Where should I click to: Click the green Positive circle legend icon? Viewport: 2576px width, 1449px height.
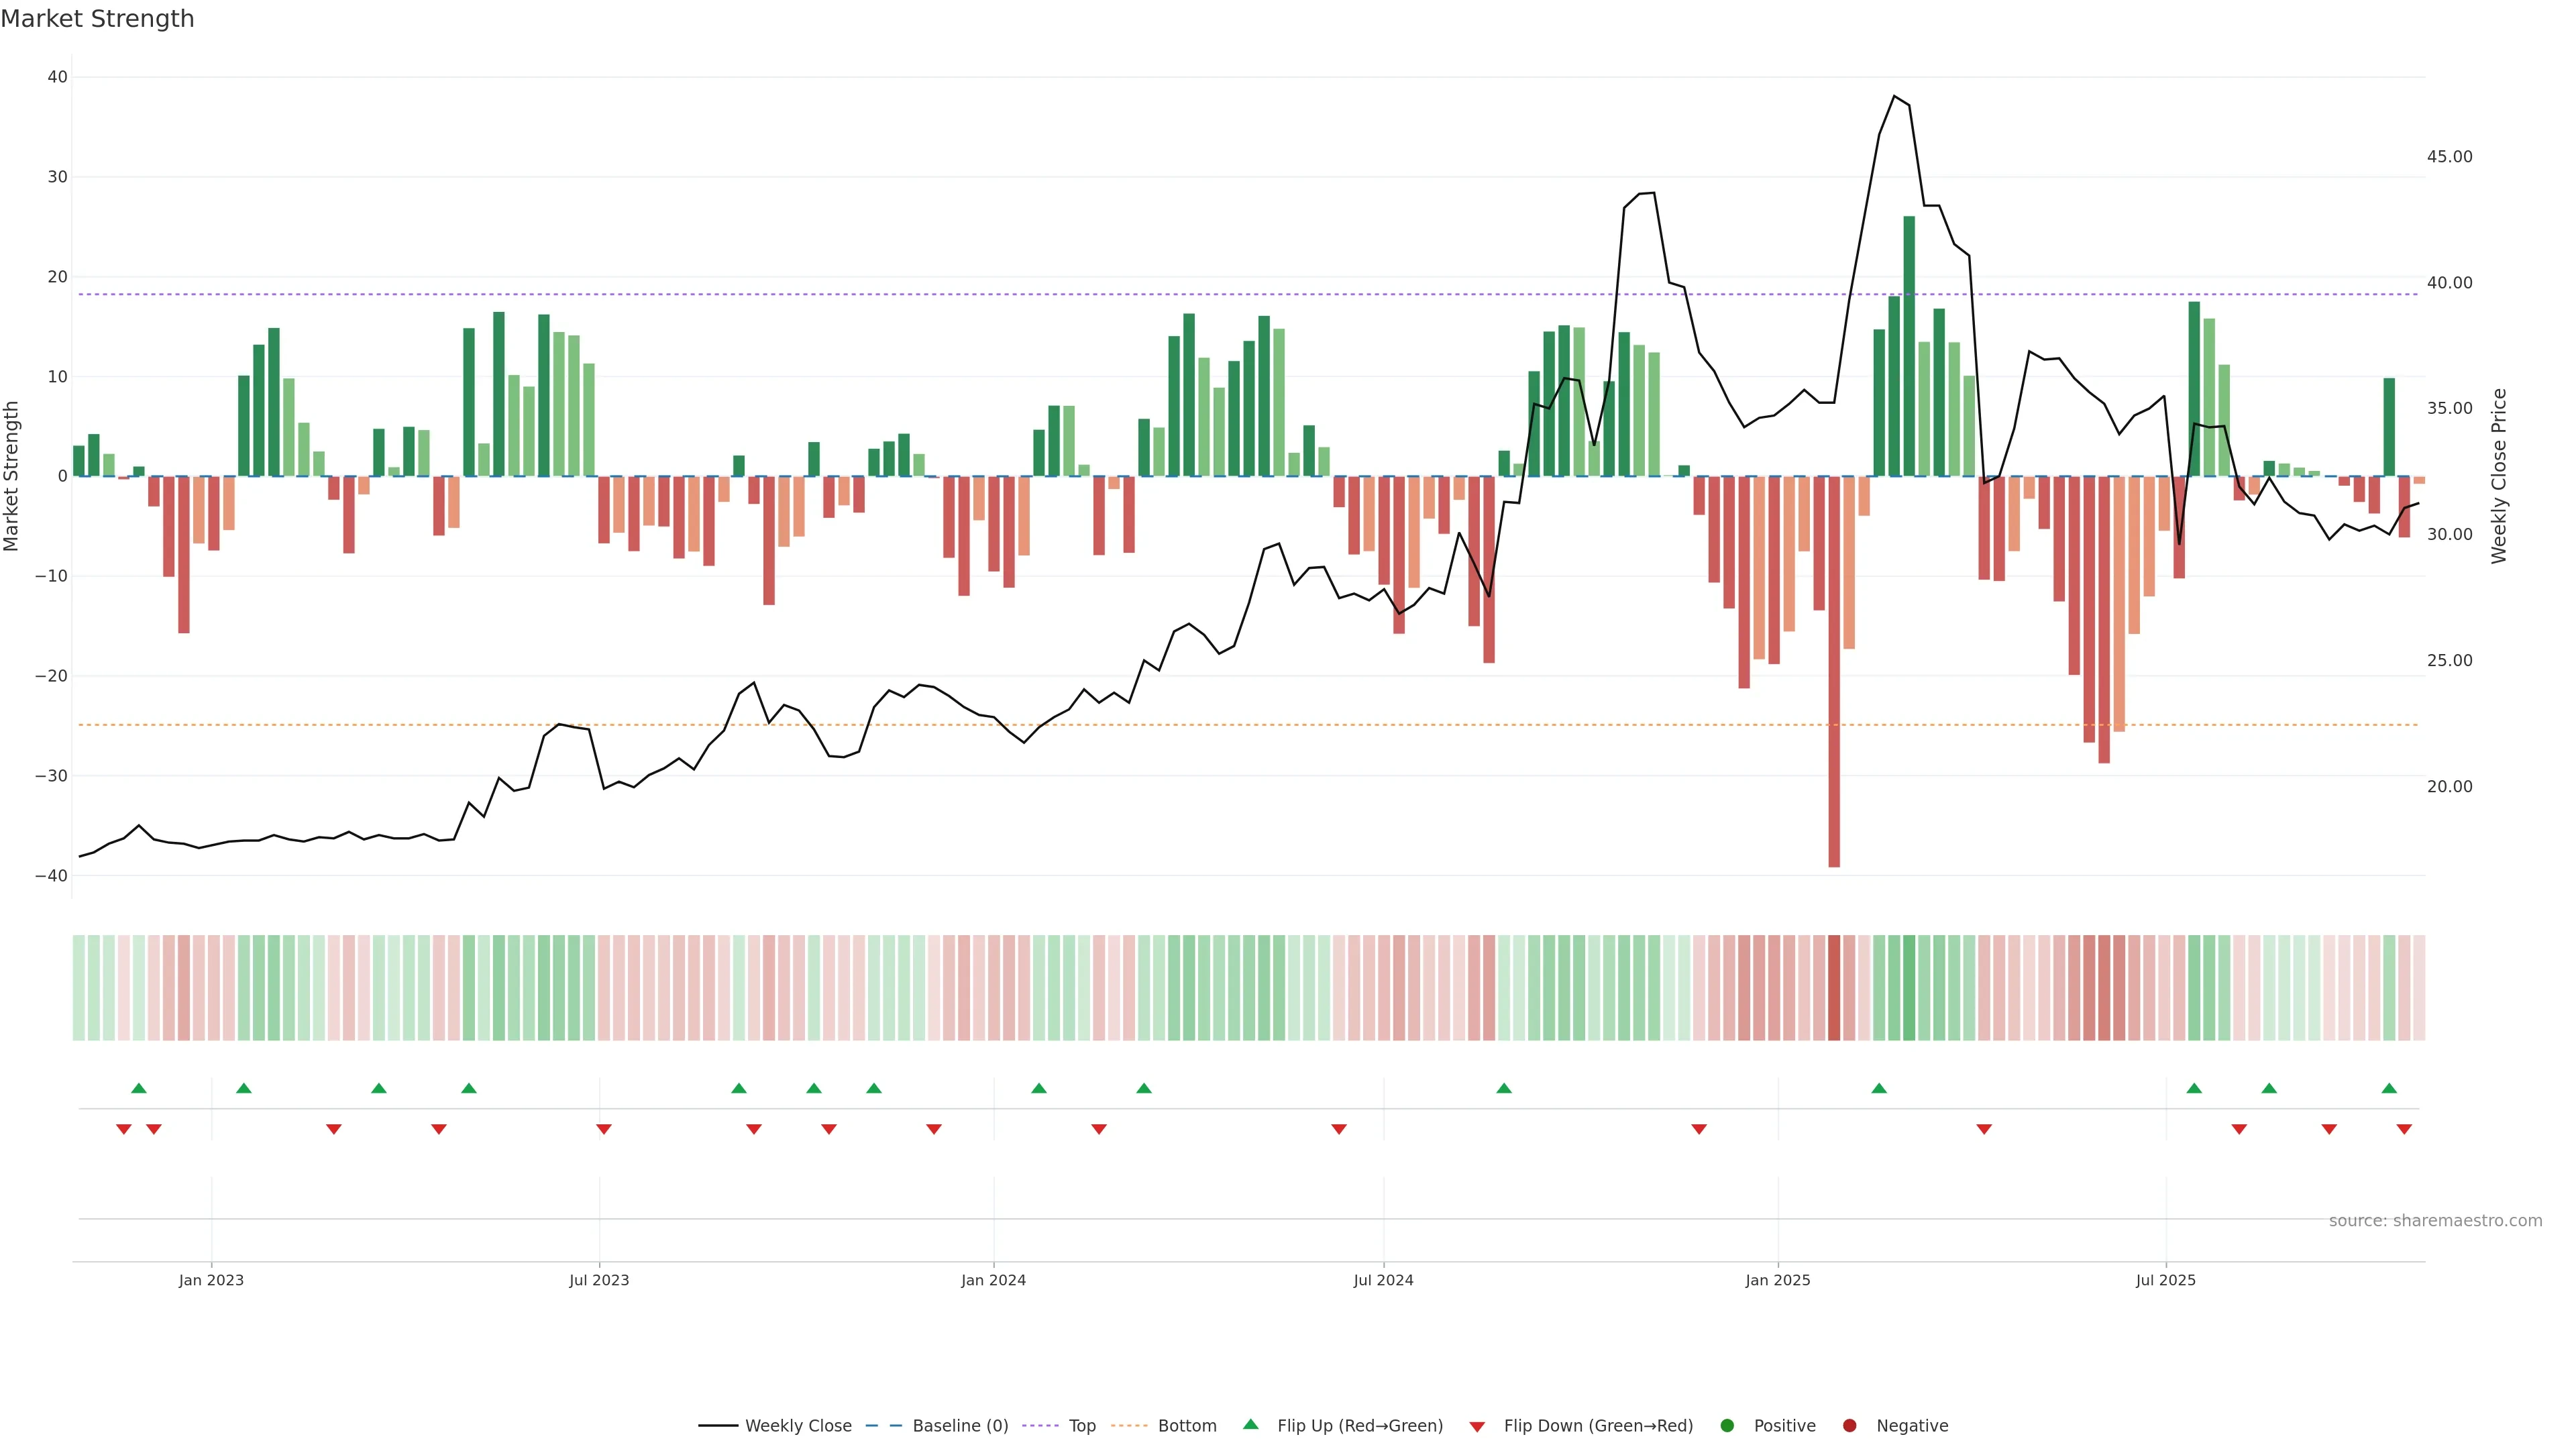coord(1727,1426)
